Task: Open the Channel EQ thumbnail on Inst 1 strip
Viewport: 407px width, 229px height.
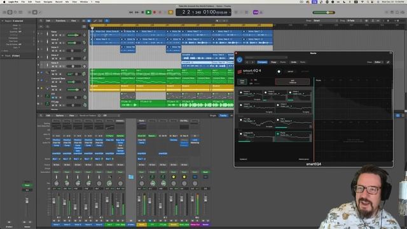Action: click(x=109, y=127)
